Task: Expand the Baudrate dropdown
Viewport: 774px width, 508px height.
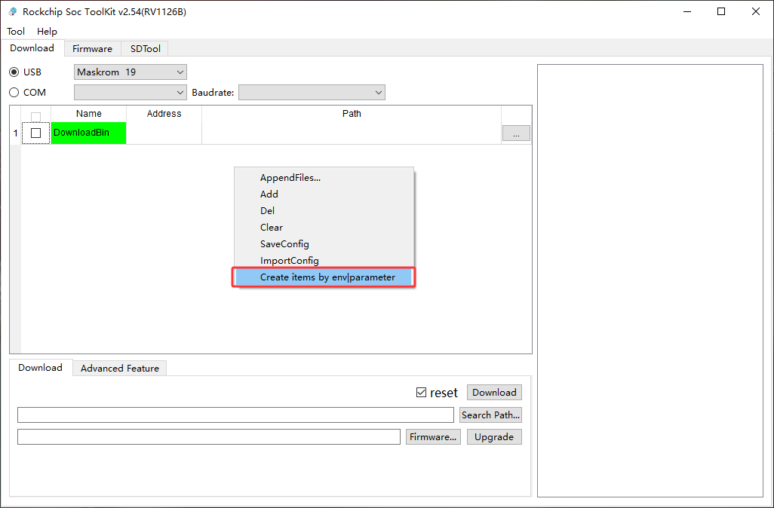Action: [312, 92]
